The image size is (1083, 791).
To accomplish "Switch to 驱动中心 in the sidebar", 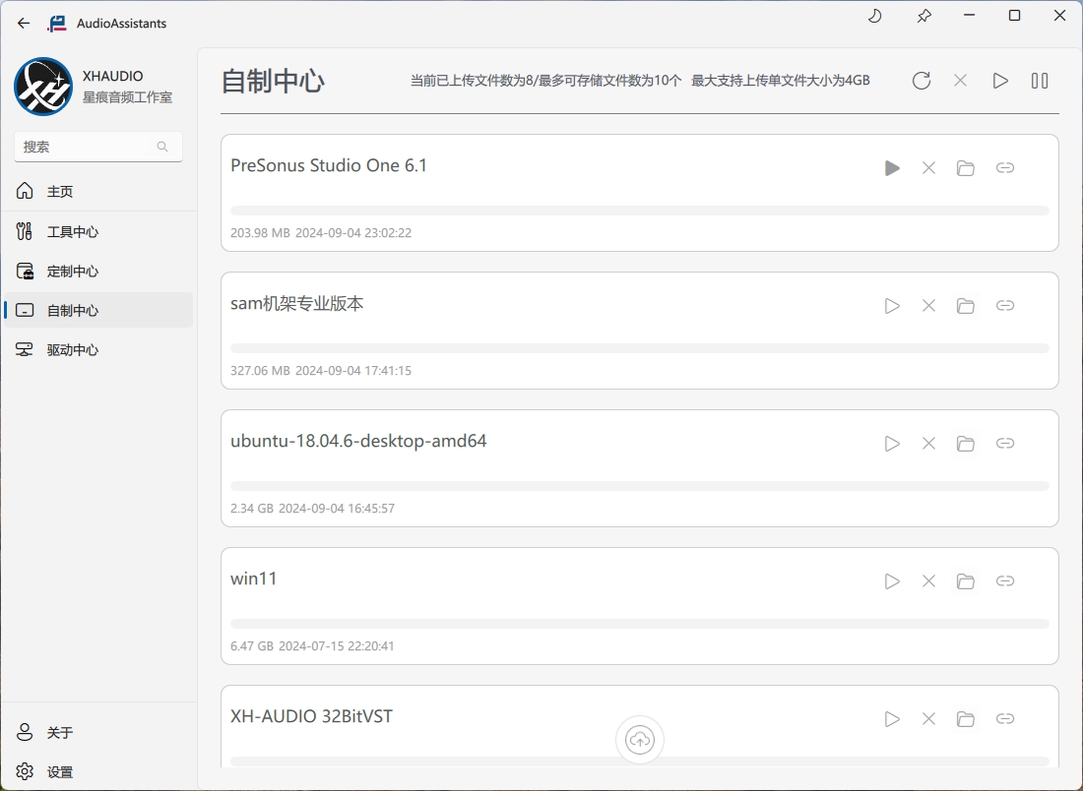I will coord(72,350).
